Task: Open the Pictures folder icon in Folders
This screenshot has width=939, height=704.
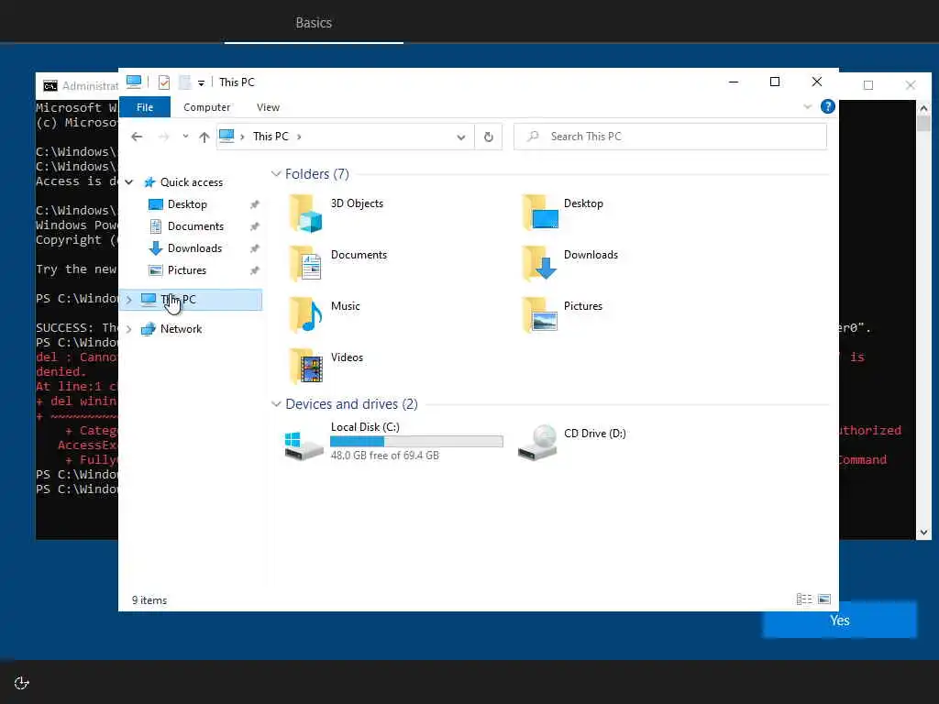Action: [x=539, y=315]
